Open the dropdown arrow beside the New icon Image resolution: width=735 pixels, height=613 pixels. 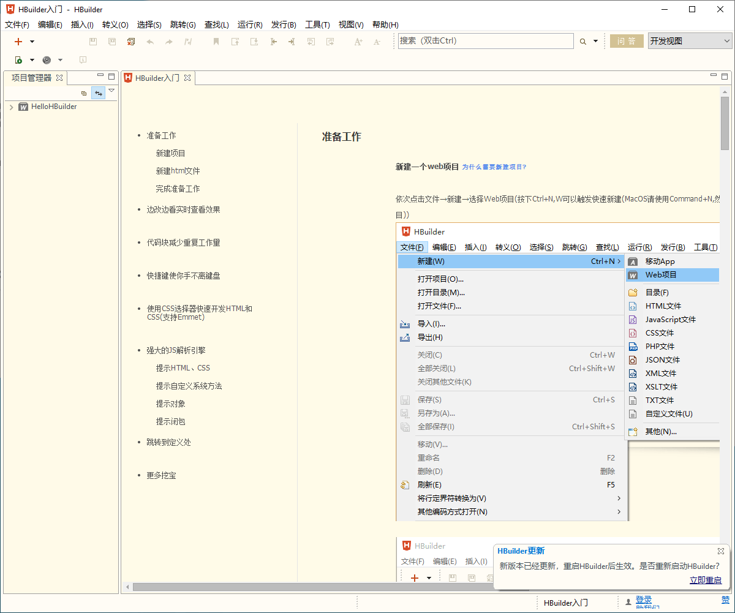pos(32,42)
